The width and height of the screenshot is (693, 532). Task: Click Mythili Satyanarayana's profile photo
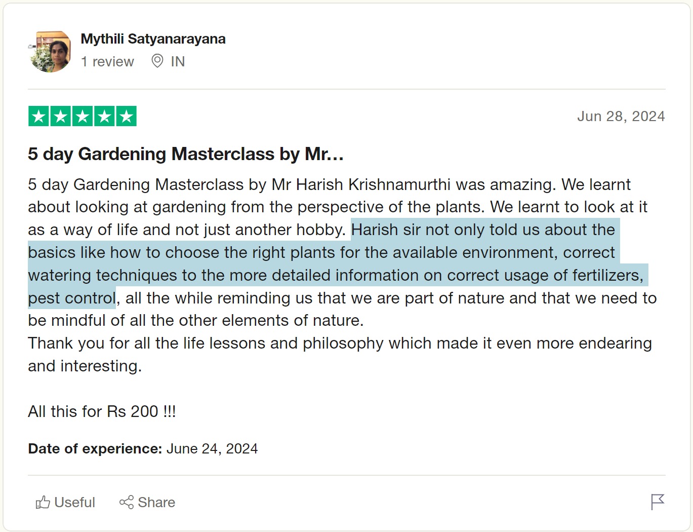pyautogui.click(x=50, y=52)
